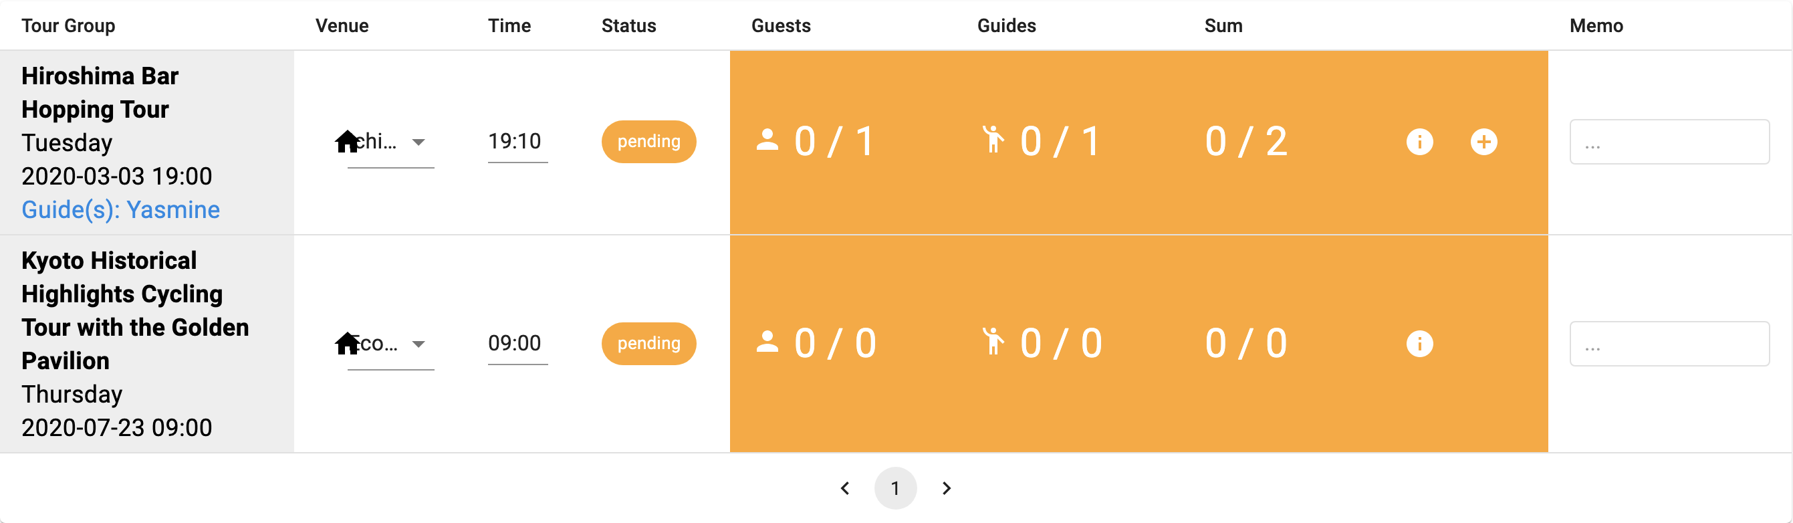
Task: Go to the previous page arrow
Action: [845, 488]
